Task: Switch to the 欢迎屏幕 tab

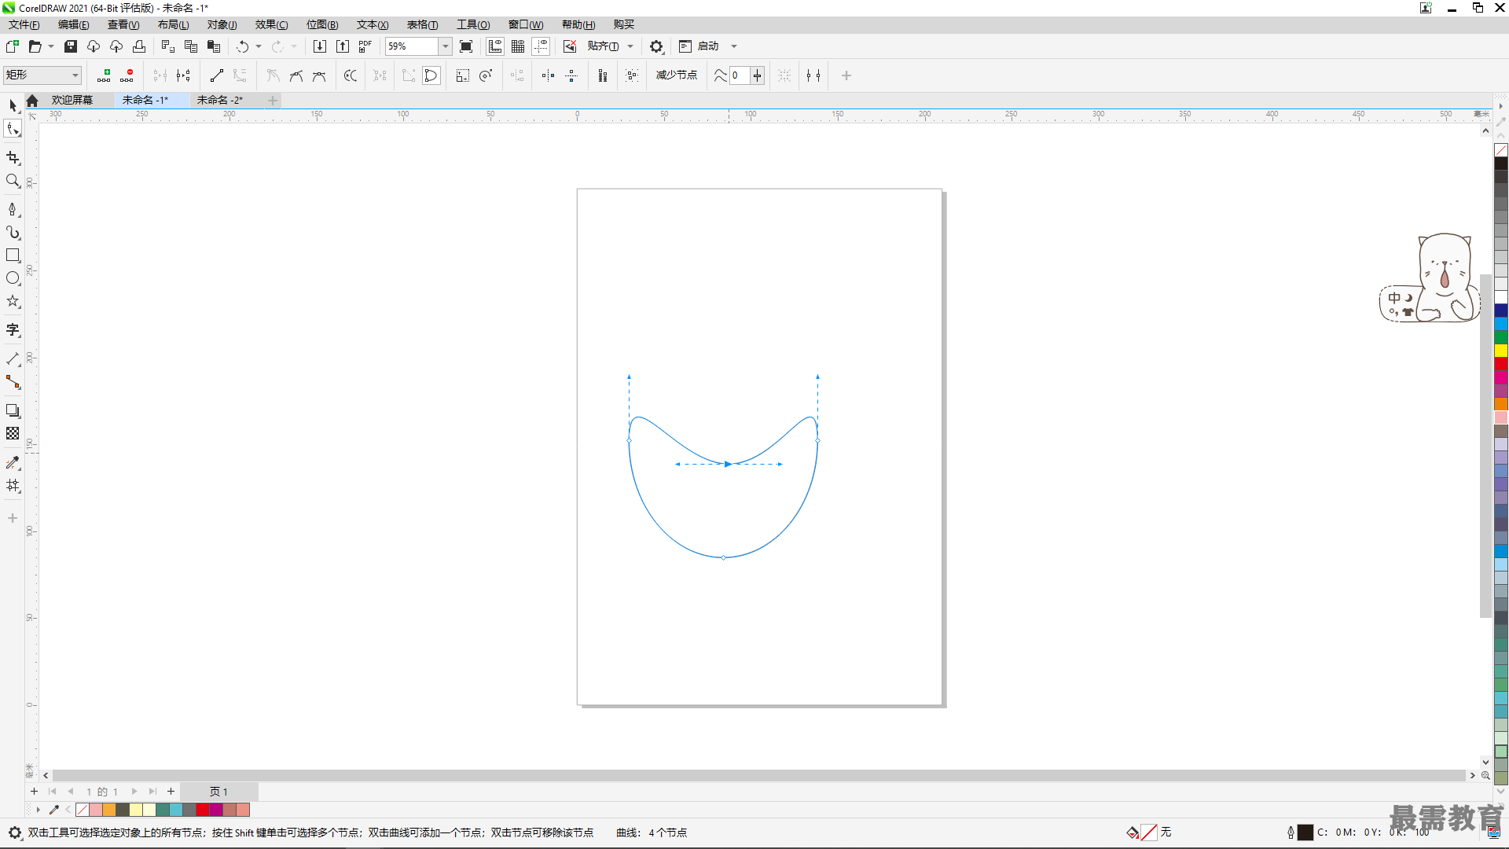Action: [72, 100]
